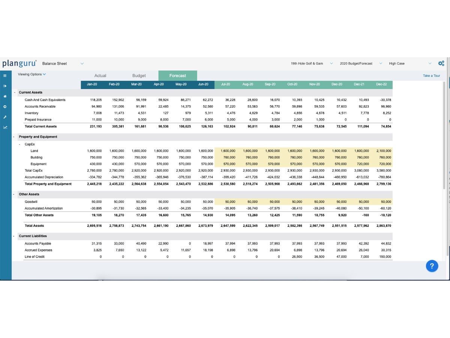Screen dimensions: 450x338
Task: Click the Accumulated Amortization row label
Action: 44,208
